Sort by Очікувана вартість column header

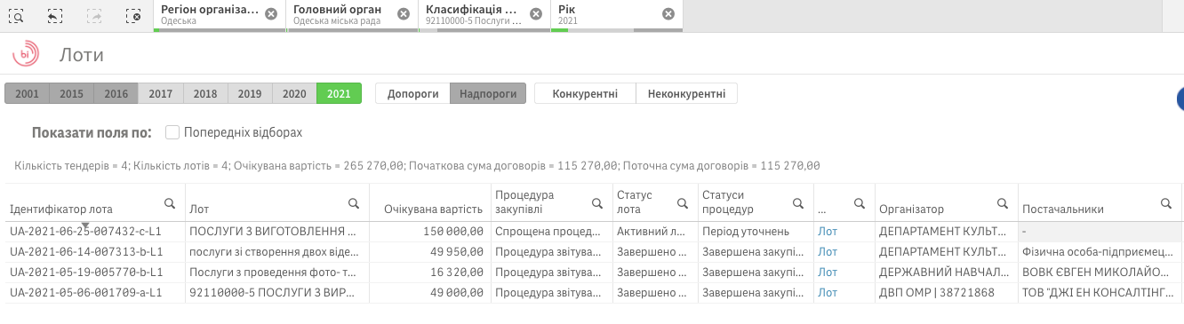(433, 209)
